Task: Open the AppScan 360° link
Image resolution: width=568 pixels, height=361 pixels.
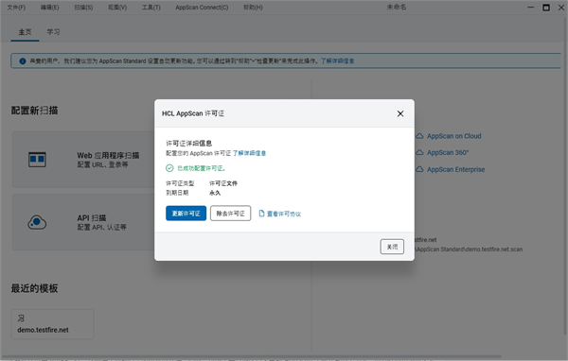Action: pyautogui.click(x=448, y=153)
